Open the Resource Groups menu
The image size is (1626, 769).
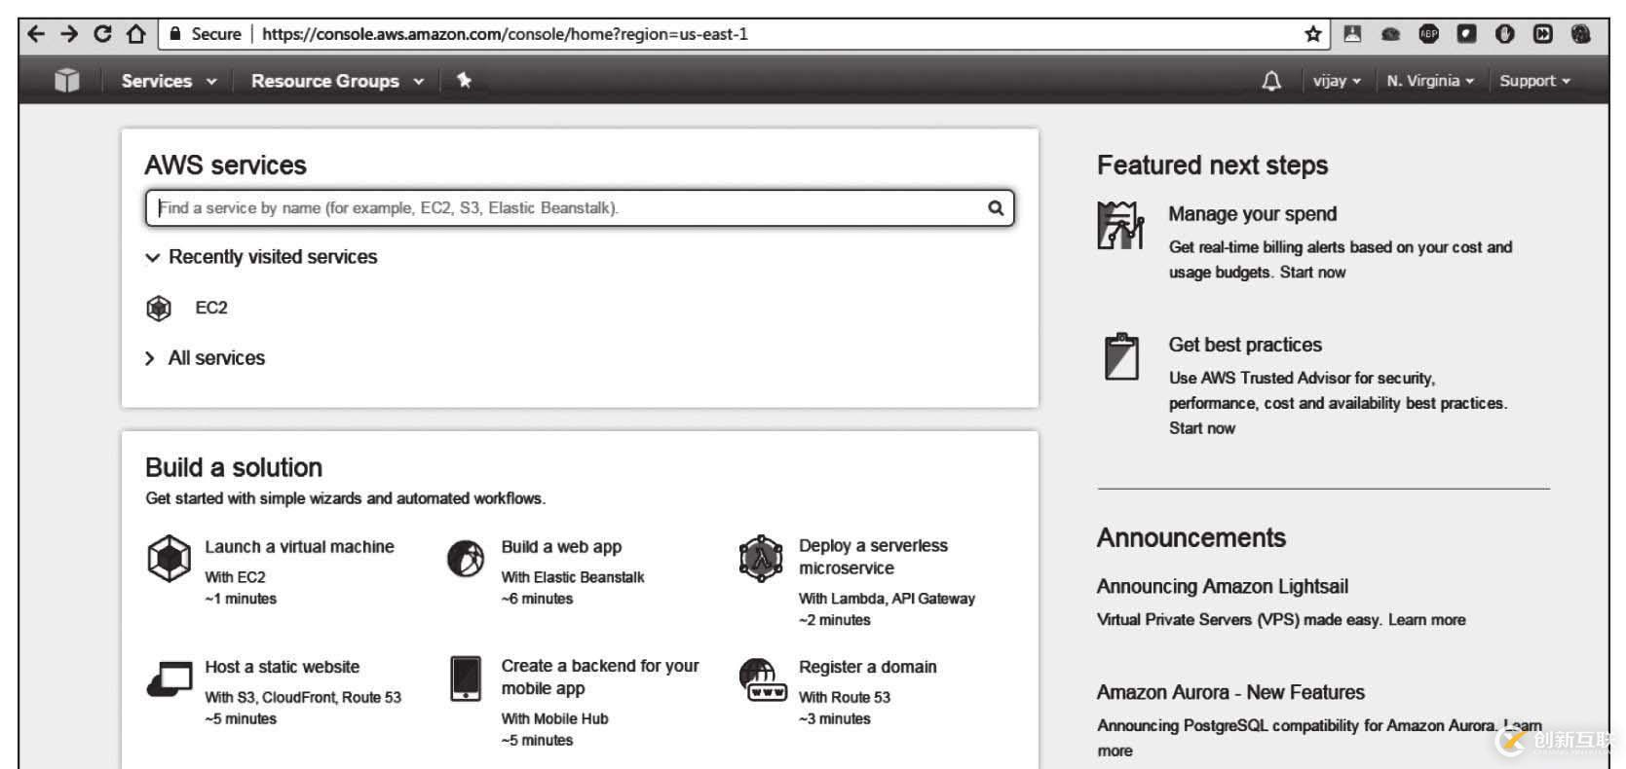click(337, 81)
